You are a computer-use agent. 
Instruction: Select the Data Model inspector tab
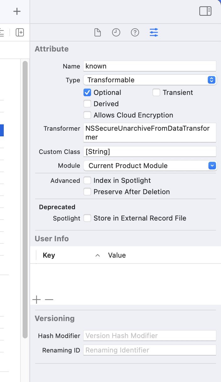pyautogui.click(x=154, y=32)
